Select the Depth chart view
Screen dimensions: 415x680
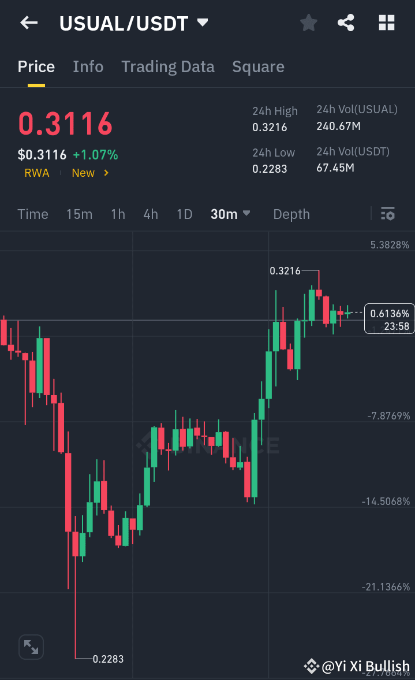point(291,214)
